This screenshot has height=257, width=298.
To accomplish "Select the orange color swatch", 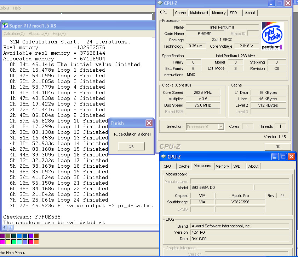I will 36,242.
